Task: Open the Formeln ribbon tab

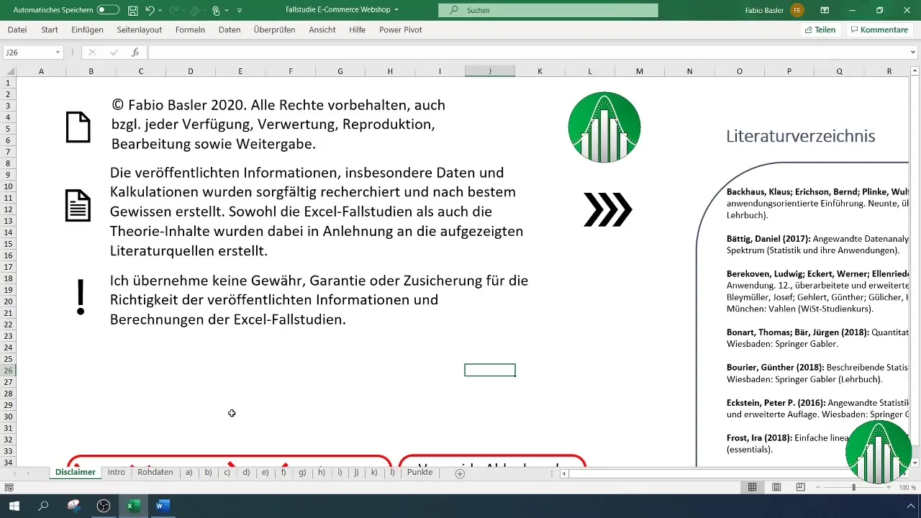Action: coord(190,29)
